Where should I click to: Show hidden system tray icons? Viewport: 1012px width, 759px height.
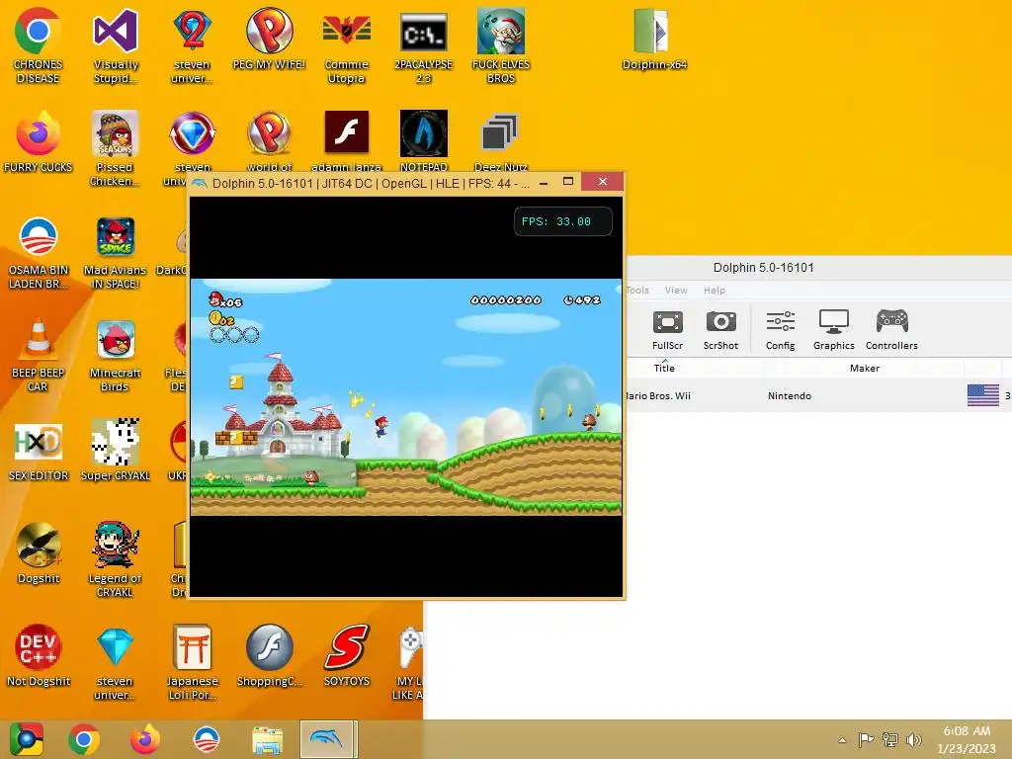coord(842,740)
